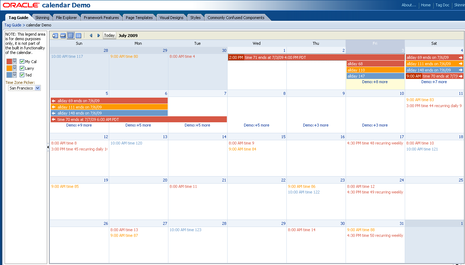Switch calendar to day view icon

pyautogui.click(x=55, y=36)
